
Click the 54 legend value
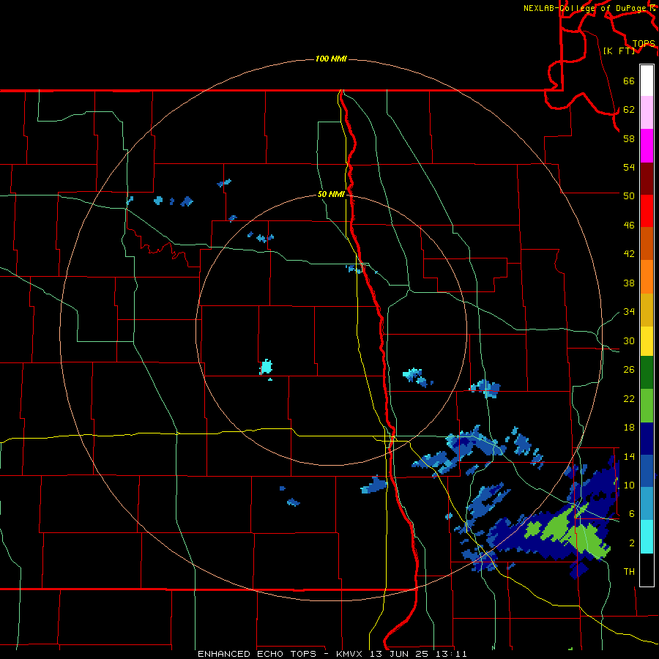point(629,167)
